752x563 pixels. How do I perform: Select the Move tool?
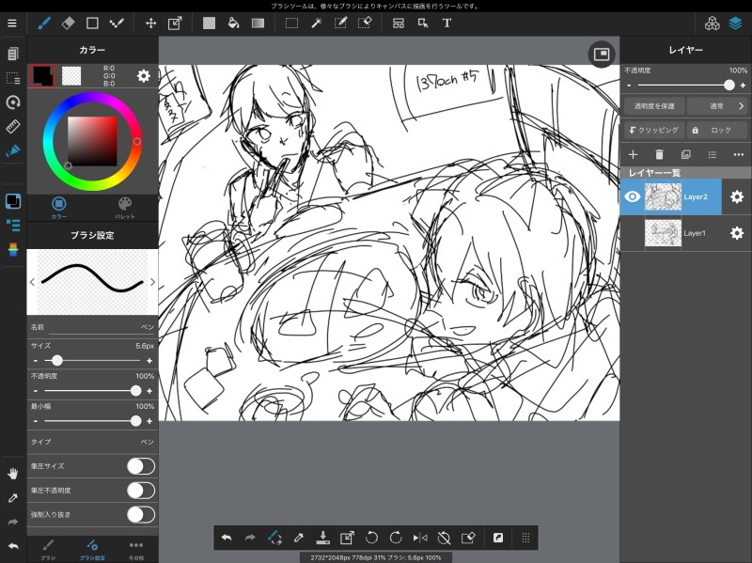tap(150, 23)
